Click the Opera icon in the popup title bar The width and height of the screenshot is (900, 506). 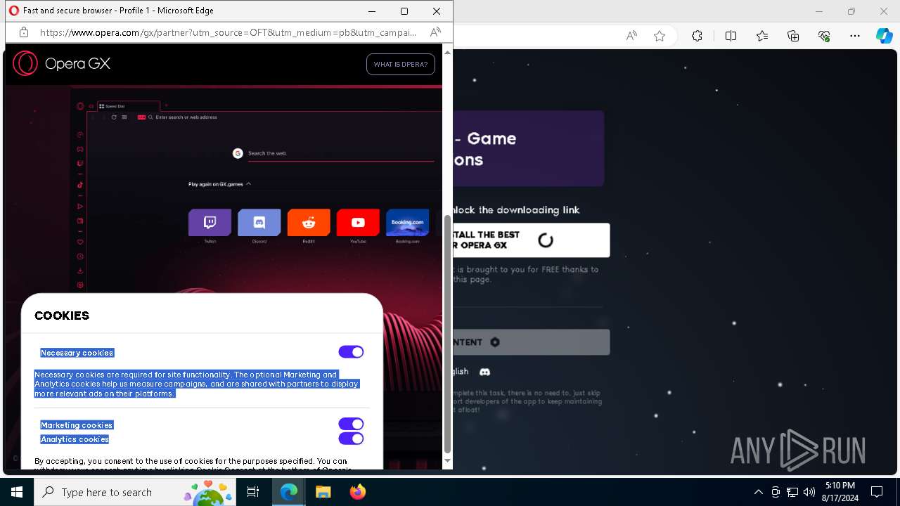pyautogui.click(x=14, y=11)
